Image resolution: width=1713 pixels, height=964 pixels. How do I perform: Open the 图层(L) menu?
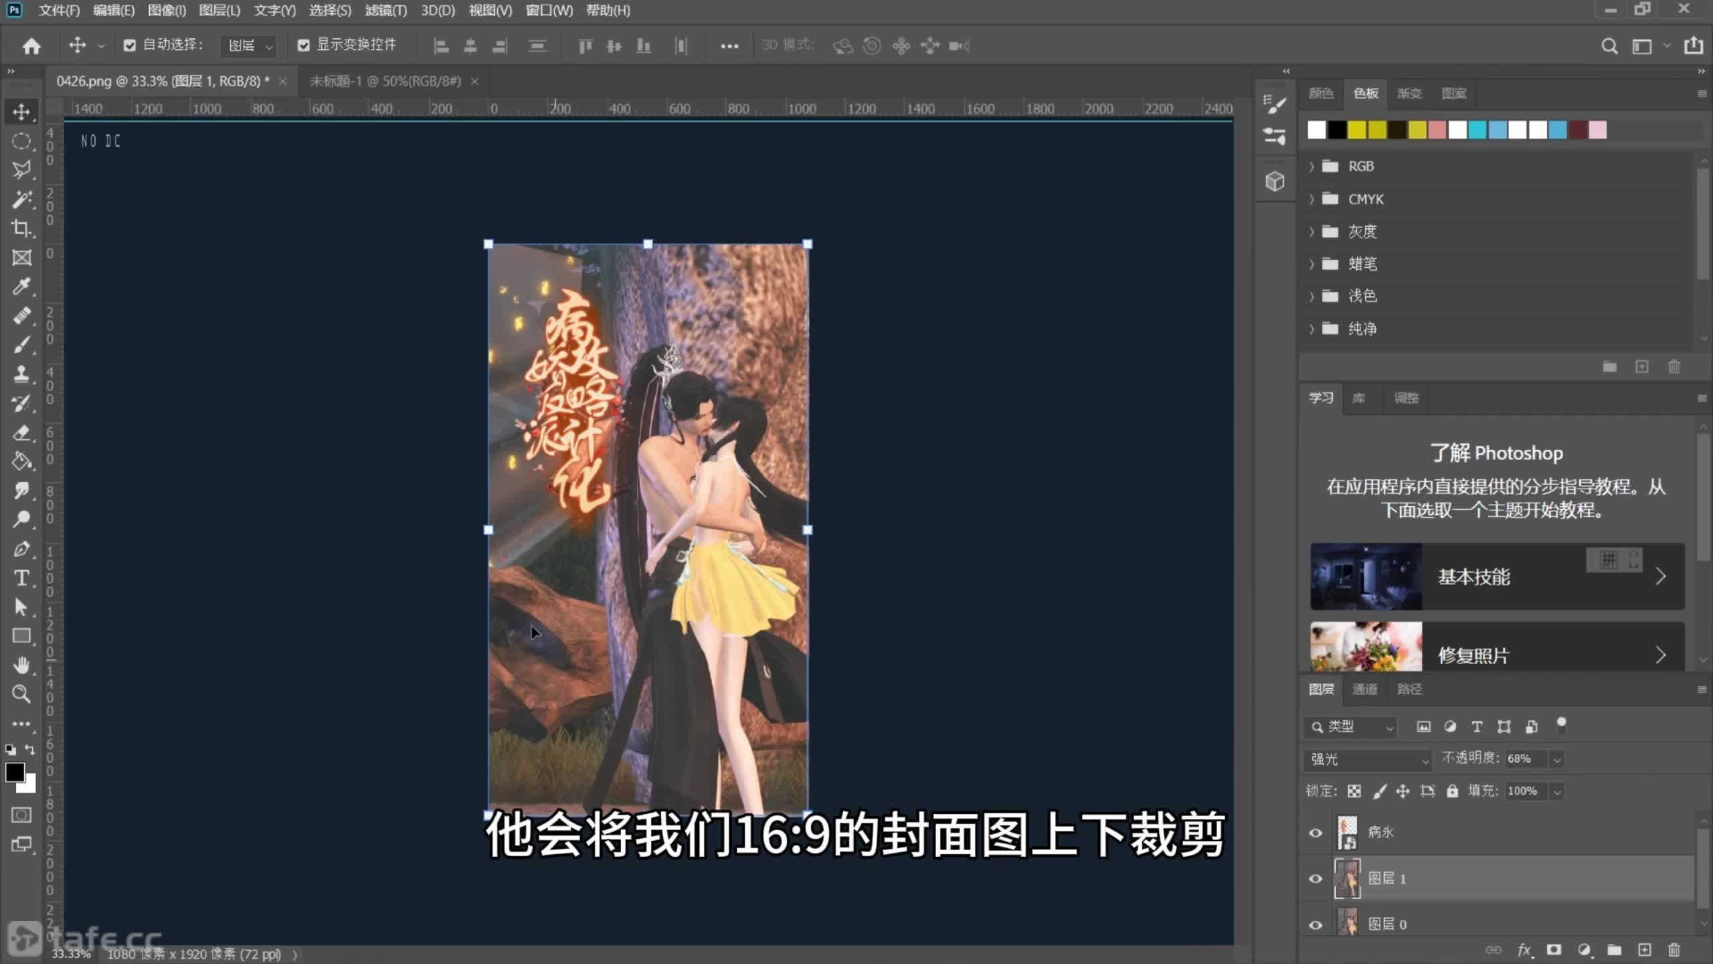click(x=219, y=11)
